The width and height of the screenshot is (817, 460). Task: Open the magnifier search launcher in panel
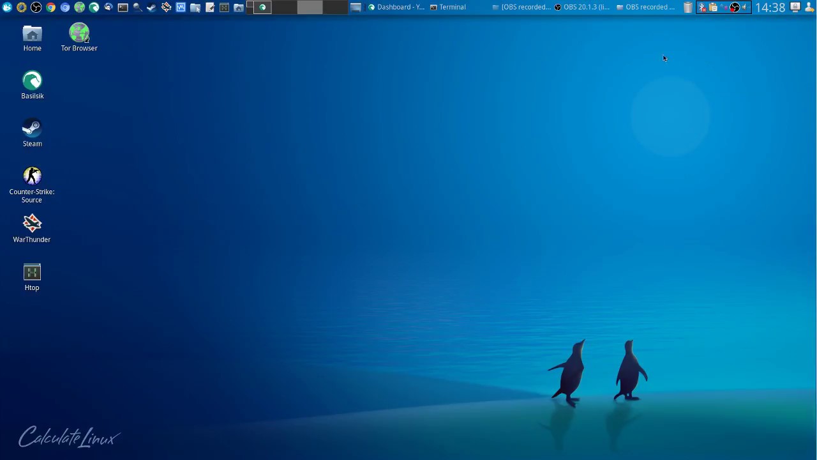(x=137, y=7)
